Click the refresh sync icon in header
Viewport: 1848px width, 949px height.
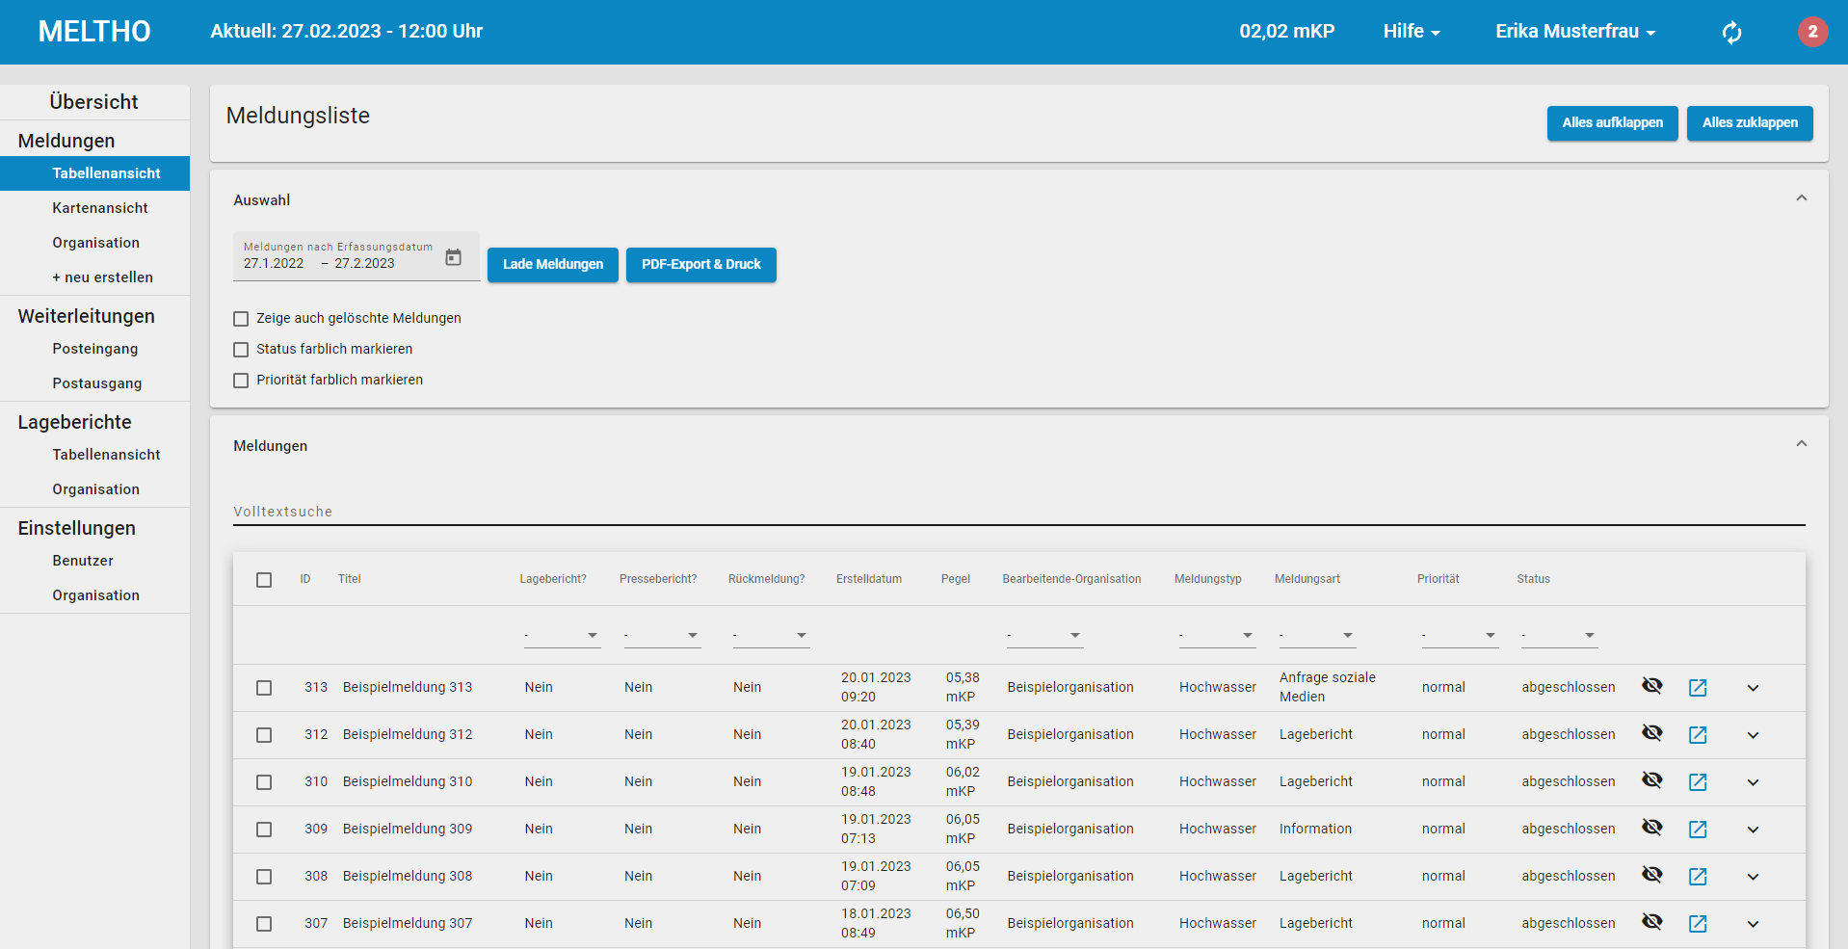click(x=1731, y=33)
